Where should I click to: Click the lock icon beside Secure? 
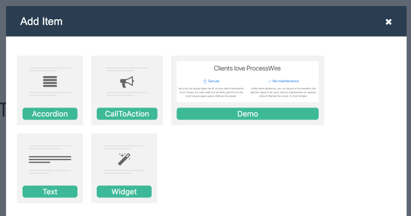tap(205, 81)
